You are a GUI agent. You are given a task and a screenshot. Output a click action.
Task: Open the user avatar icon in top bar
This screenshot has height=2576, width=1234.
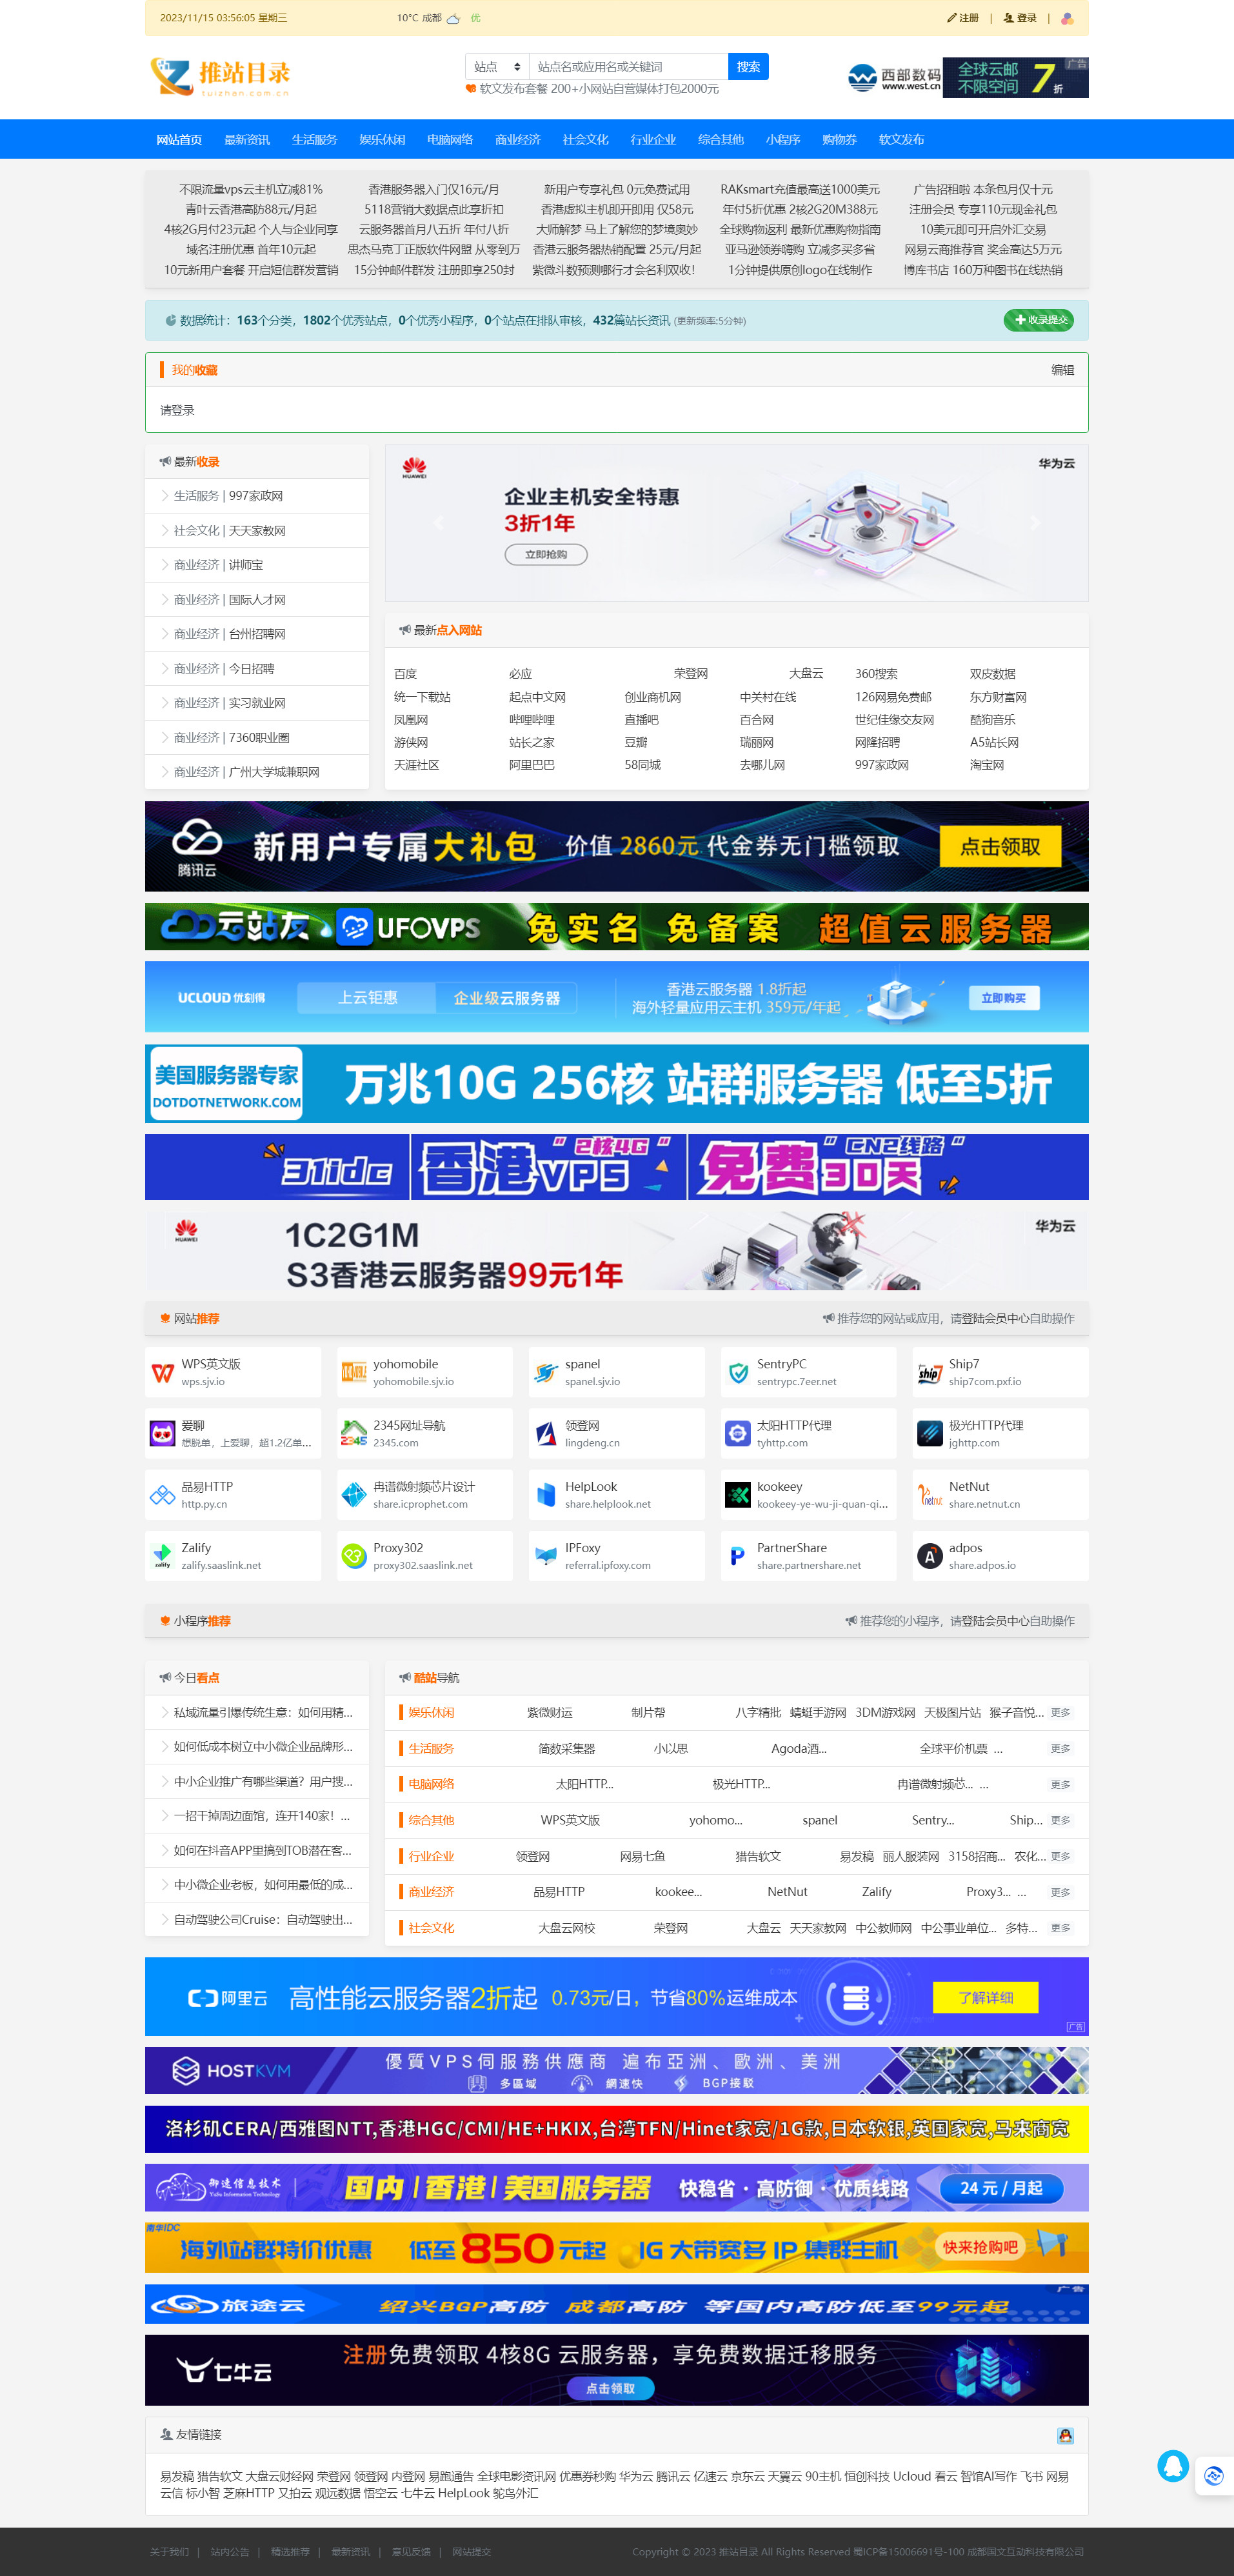pos(1067,18)
